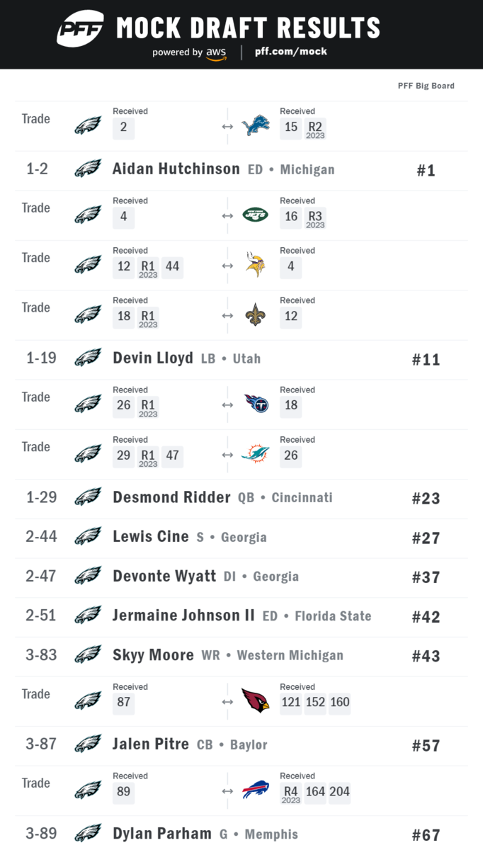483x850 pixels.
Task: Click the R2 2023 pick box
Action: point(315,128)
